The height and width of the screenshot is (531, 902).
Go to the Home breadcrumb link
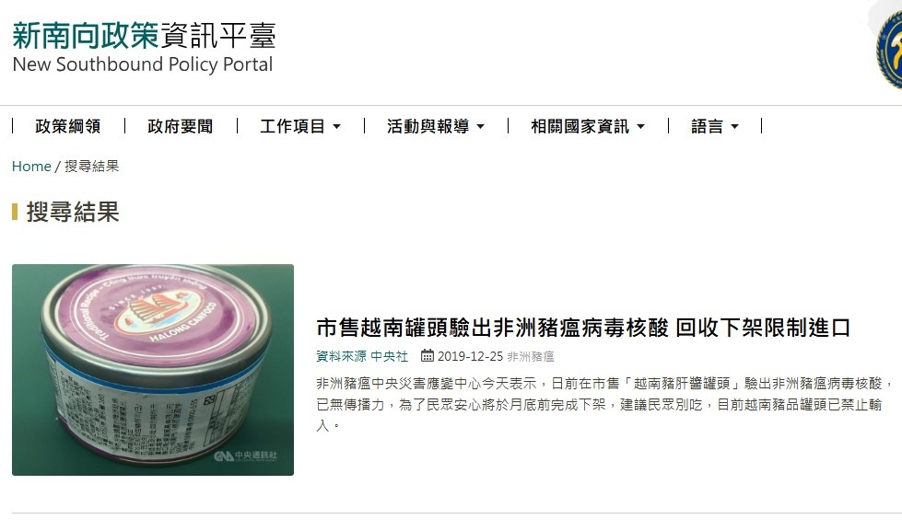click(31, 166)
